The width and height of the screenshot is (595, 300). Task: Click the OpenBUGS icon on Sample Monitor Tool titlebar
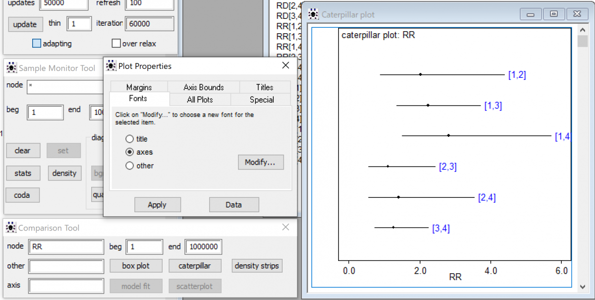point(11,67)
